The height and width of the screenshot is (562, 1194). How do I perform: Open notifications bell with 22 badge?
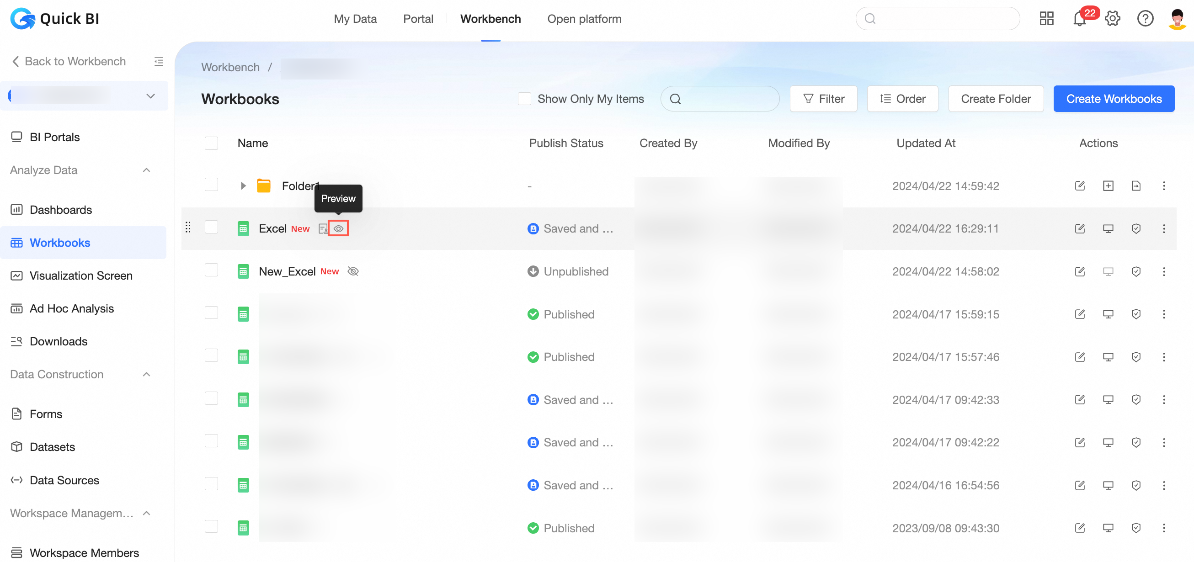[1080, 19]
